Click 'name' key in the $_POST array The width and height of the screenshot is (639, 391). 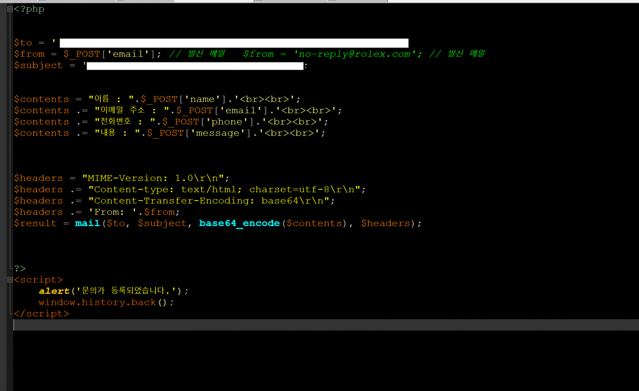tap(202, 99)
